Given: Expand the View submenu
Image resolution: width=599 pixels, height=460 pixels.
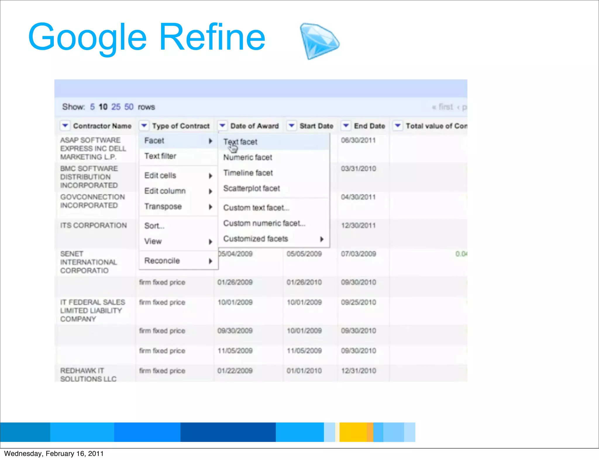Looking at the screenshot, I should click(178, 241).
